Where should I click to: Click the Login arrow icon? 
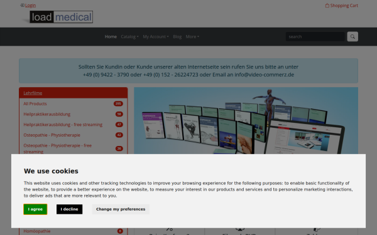point(22,5)
